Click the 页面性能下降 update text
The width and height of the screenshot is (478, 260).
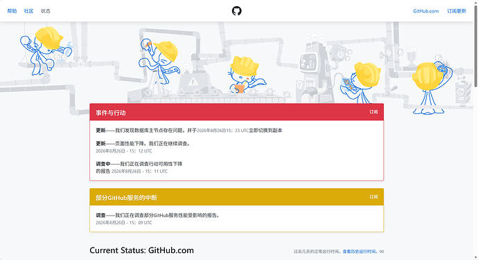coord(144,143)
